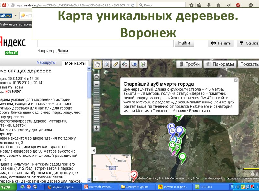
Task: Click green map placemark number 20
Action: (x=172, y=145)
